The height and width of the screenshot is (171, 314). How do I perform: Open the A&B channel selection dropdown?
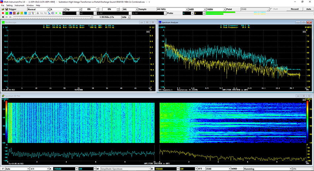[x=204, y=9]
